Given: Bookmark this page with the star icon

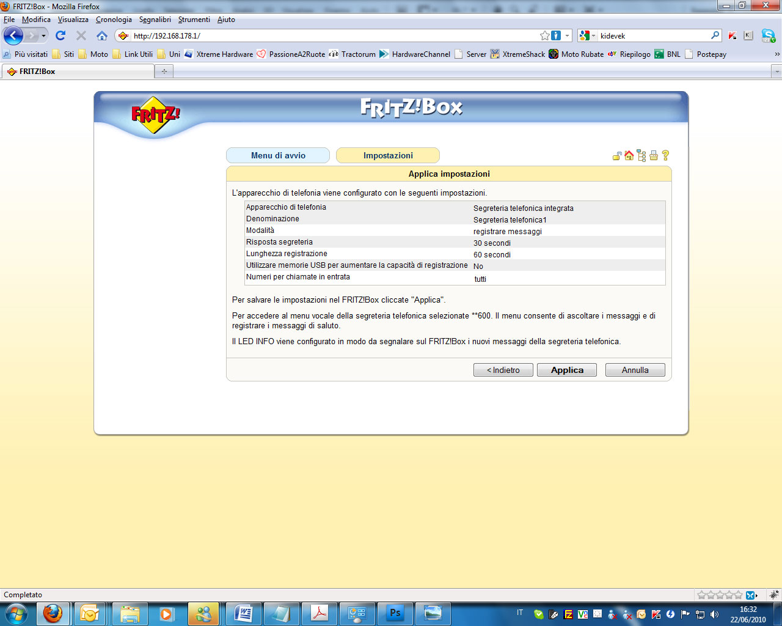Looking at the screenshot, I should (x=544, y=35).
